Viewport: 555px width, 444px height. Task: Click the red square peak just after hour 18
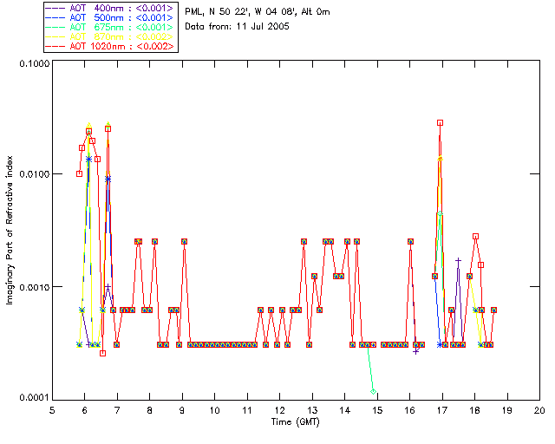click(x=476, y=236)
